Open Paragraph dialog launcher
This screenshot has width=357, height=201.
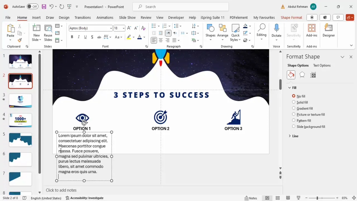click(x=201, y=46)
